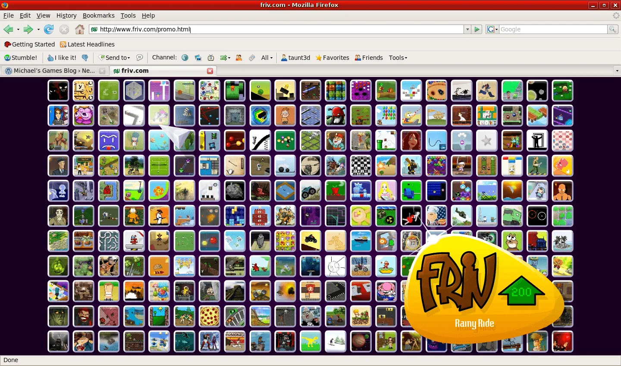The height and width of the screenshot is (366, 621).
Task: Open the comment speech-bubble icon next to Send to
Action: tap(139, 57)
